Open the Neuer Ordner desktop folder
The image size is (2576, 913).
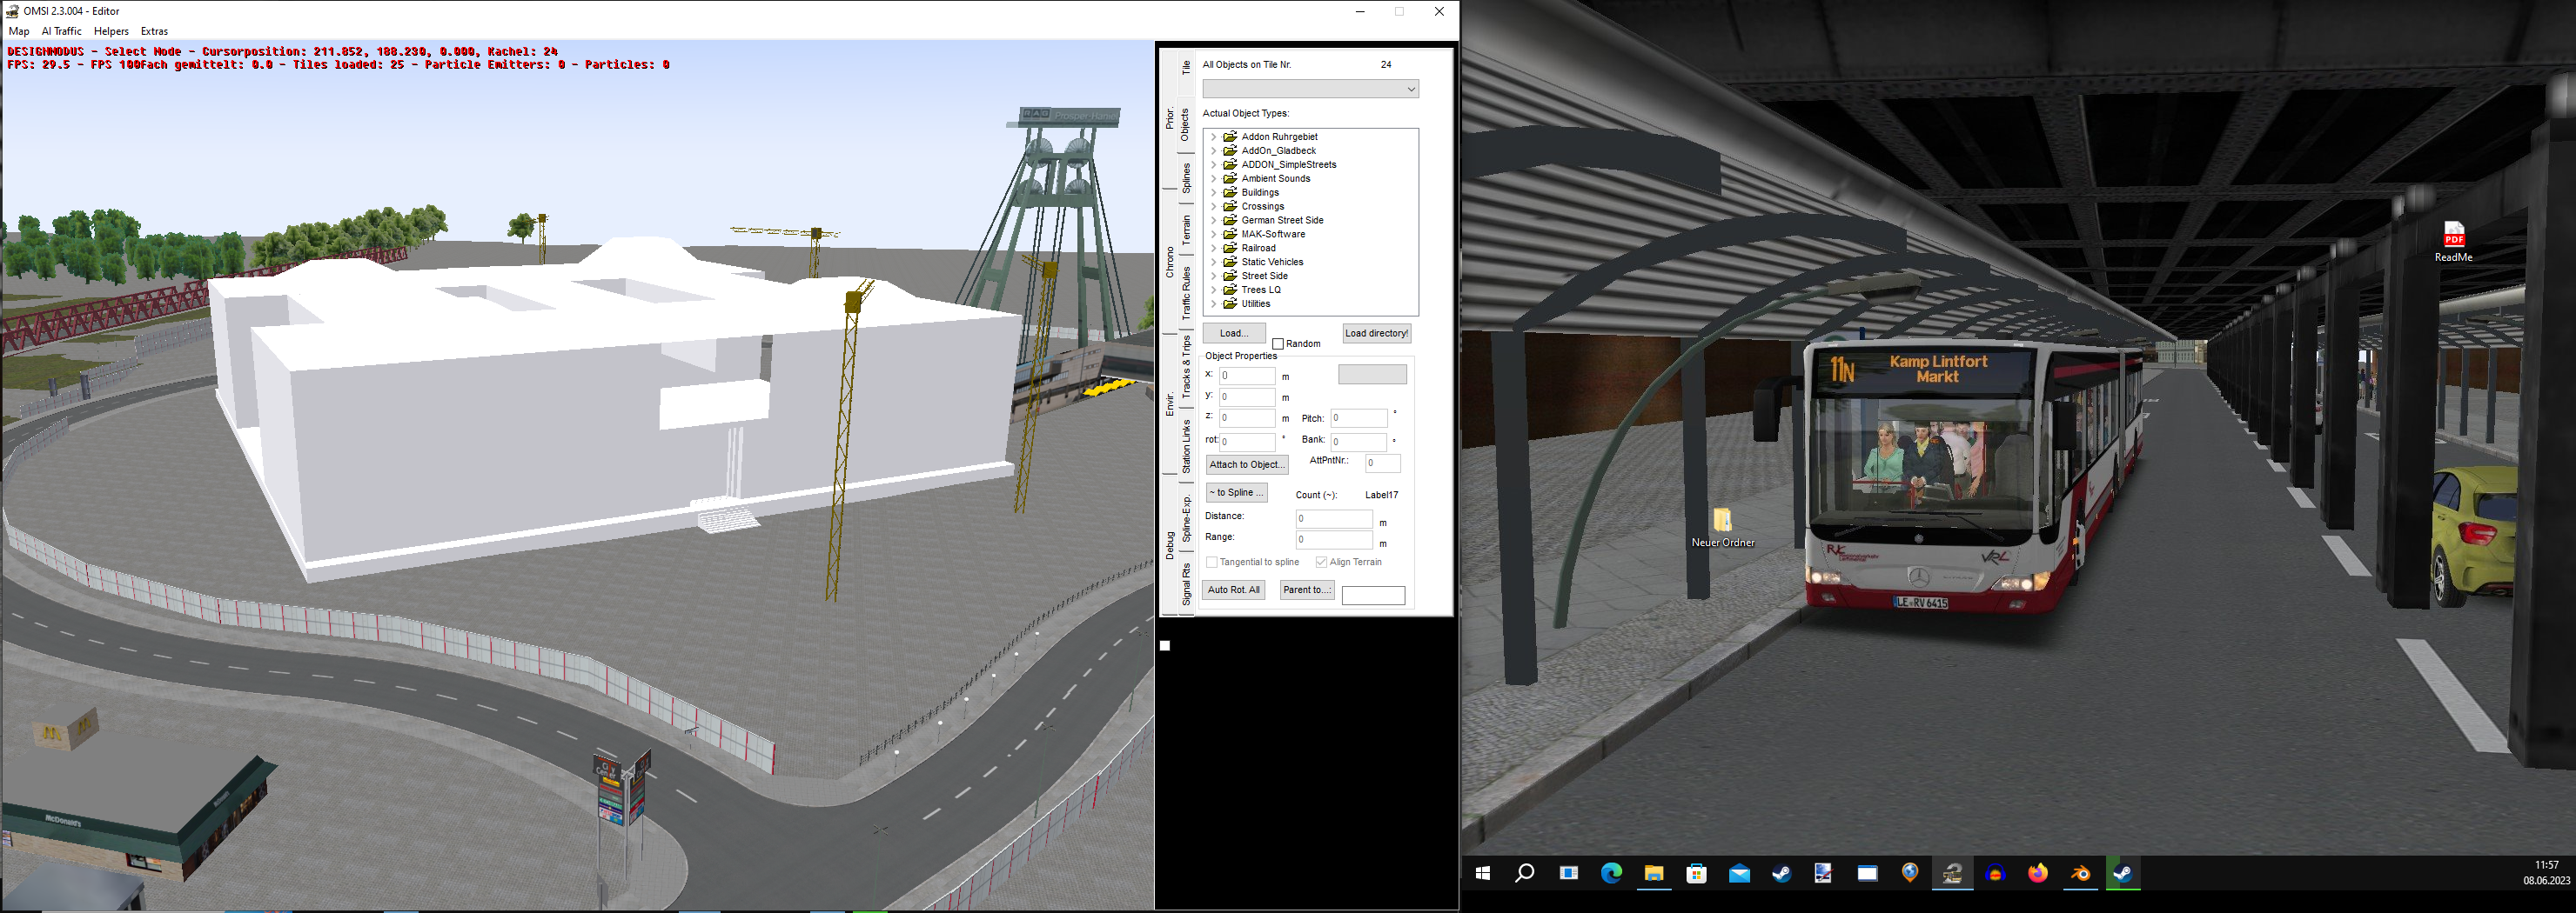1722,521
